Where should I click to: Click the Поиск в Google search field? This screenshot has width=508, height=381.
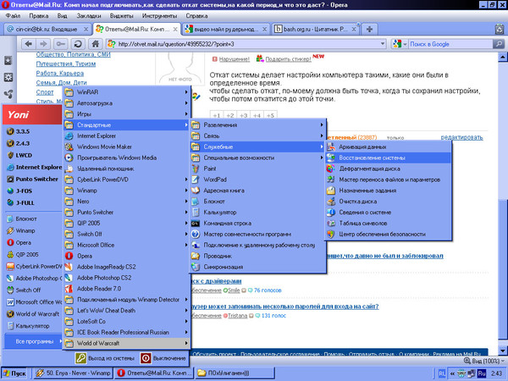click(x=450, y=44)
